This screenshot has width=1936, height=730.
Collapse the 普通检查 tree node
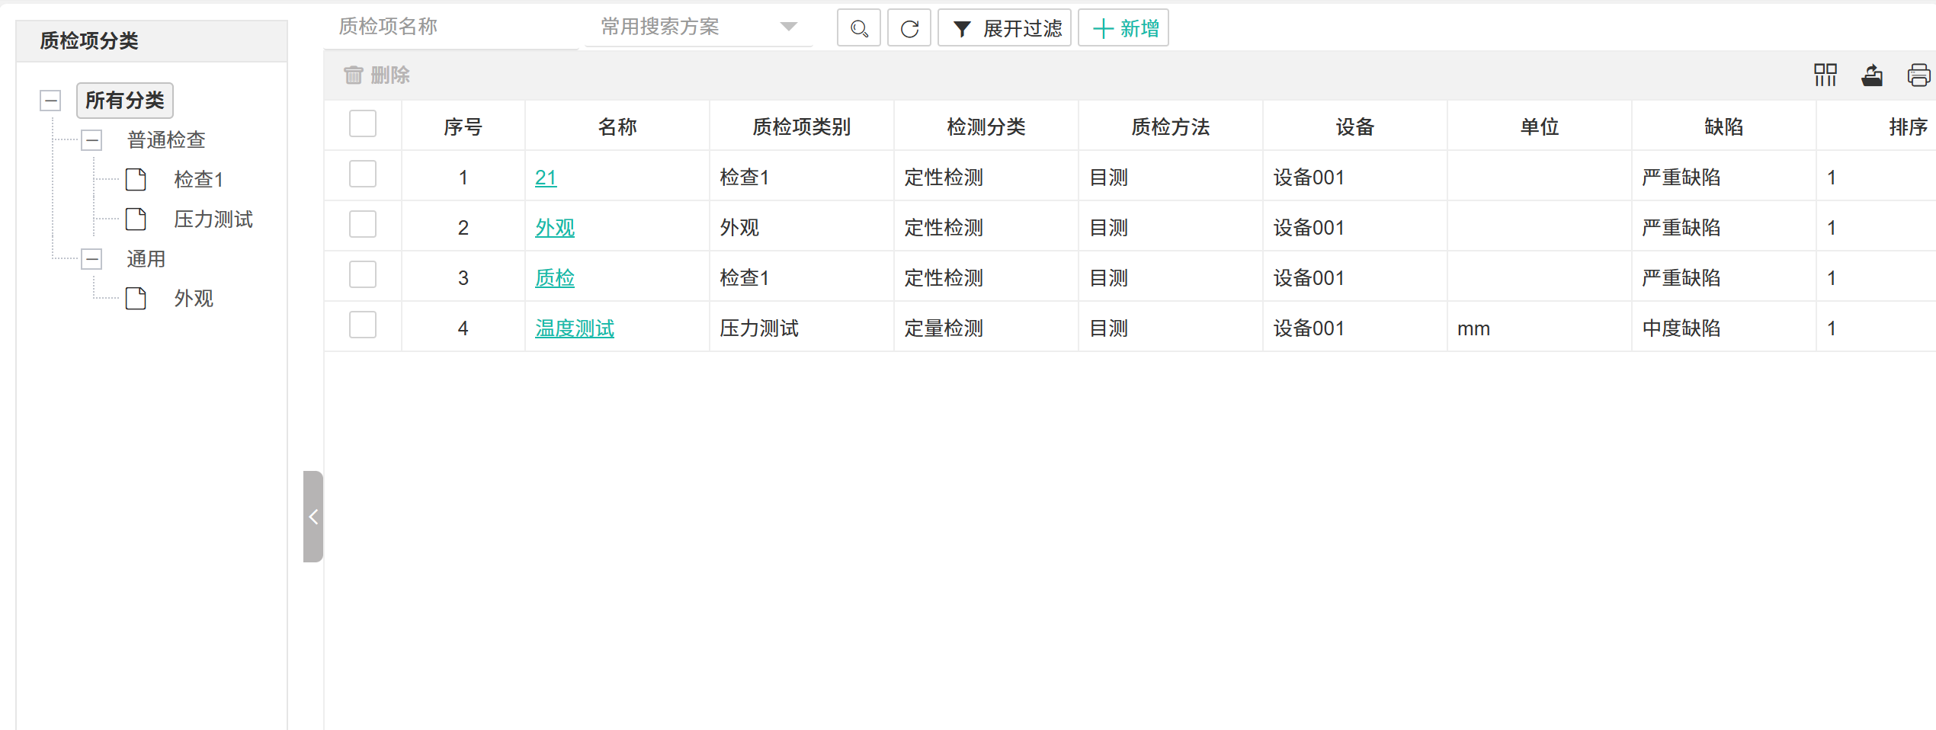pyautogui.click(x=92, y=140)
